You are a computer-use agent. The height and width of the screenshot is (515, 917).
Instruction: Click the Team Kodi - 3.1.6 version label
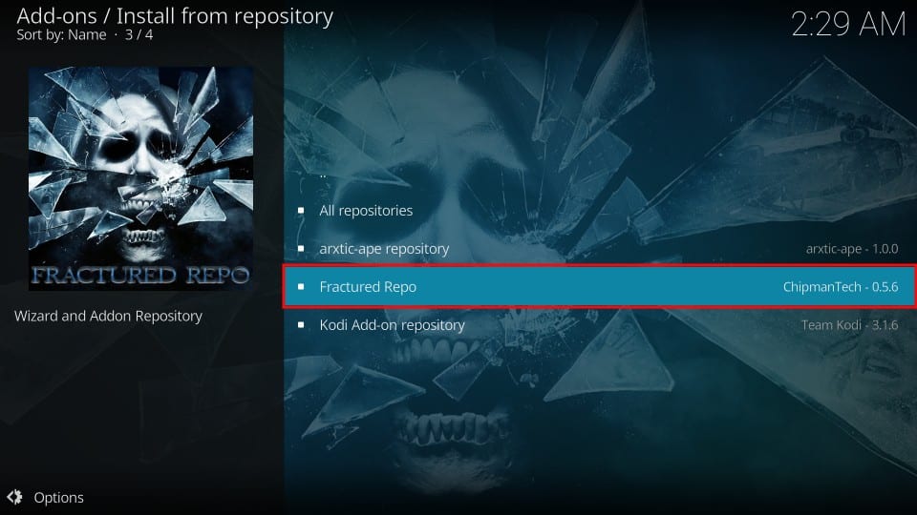pos(849,324)
